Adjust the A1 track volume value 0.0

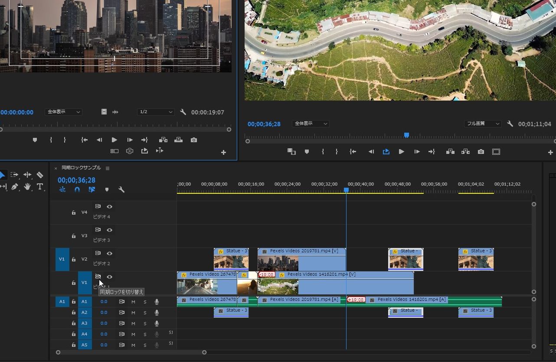click(x=104, y=301)
